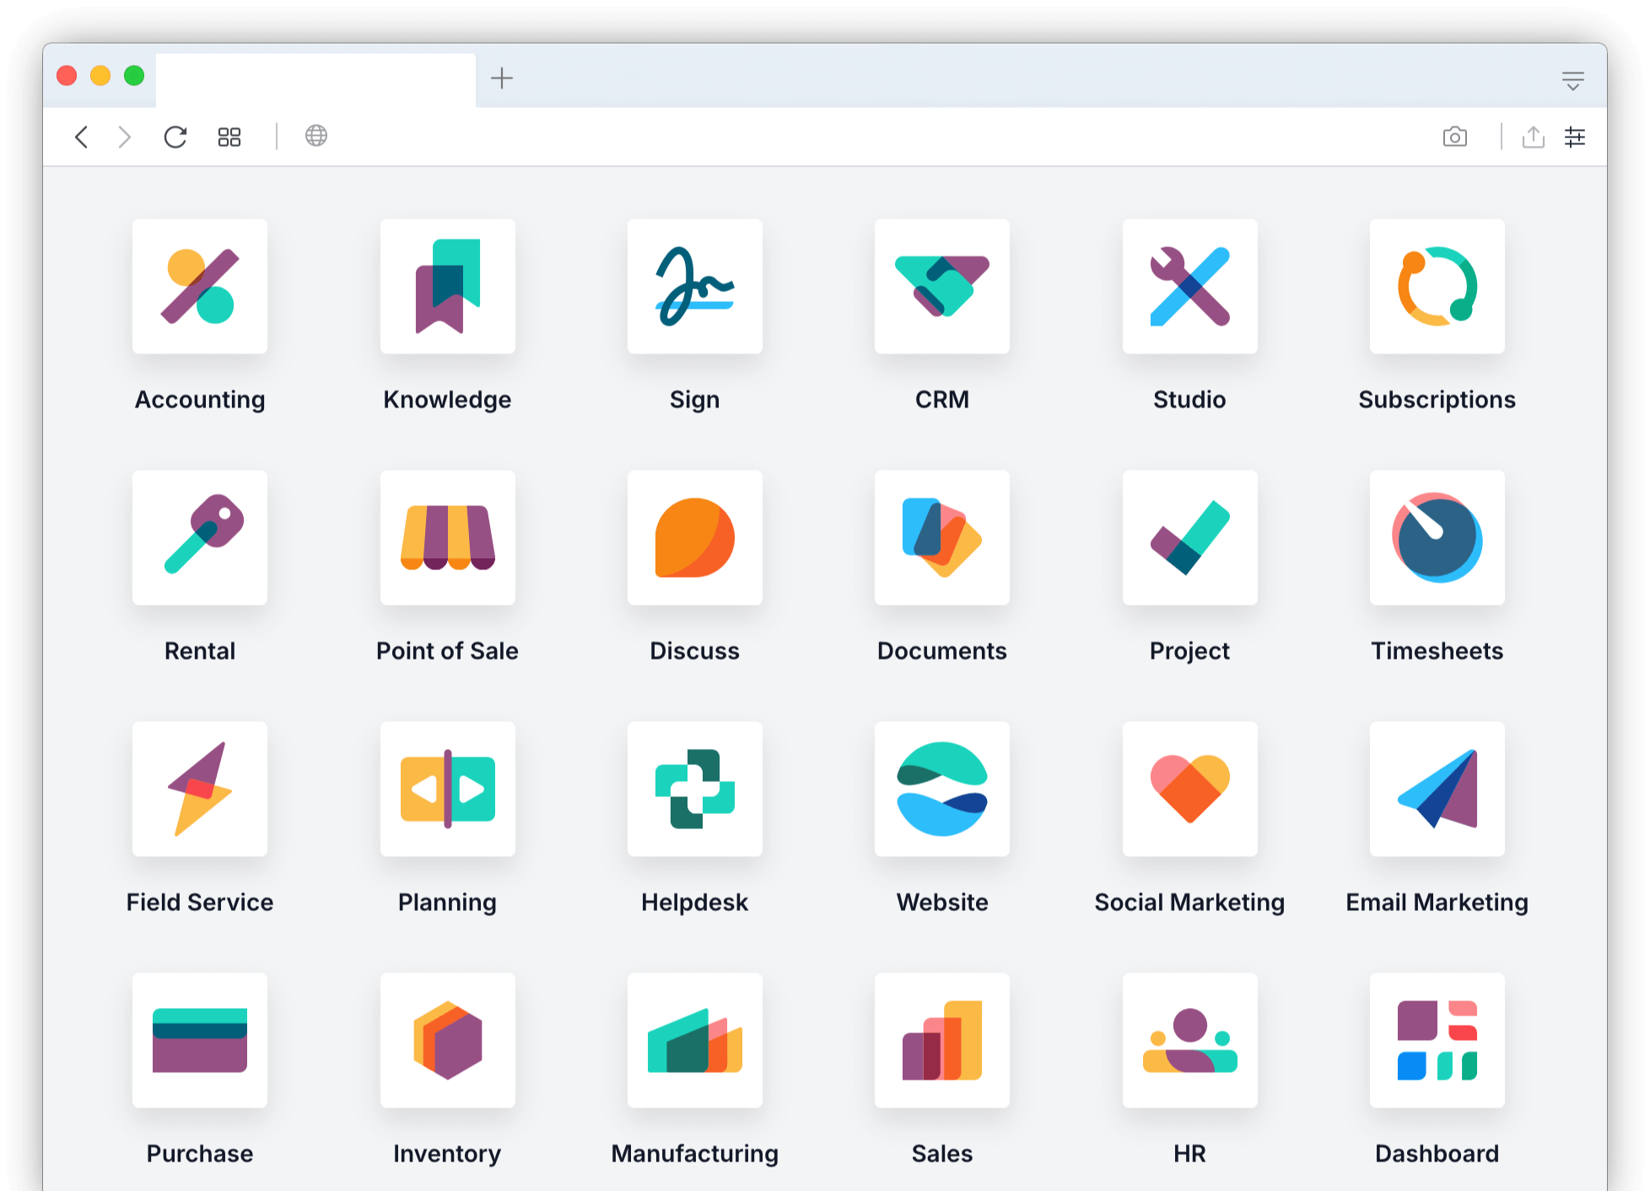This screenshot has height=1191, width=1650.
Task: Open the Dashboard app
Action: tap(1437, 1040)
